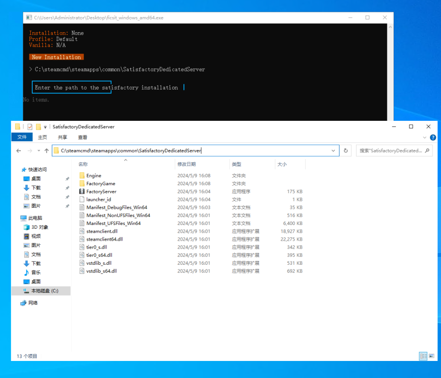The image size is (441, 378).
Task: Select vstdlib_s.dll file
Action: [99, 263]
